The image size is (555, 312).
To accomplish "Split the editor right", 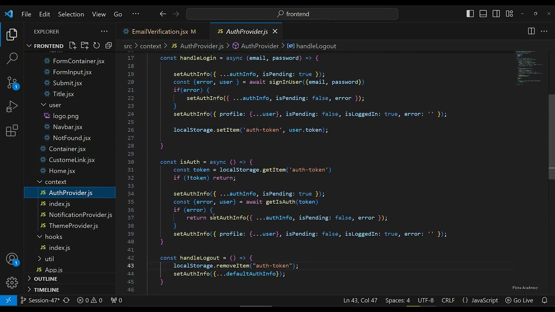I will (x=531, y=31).
